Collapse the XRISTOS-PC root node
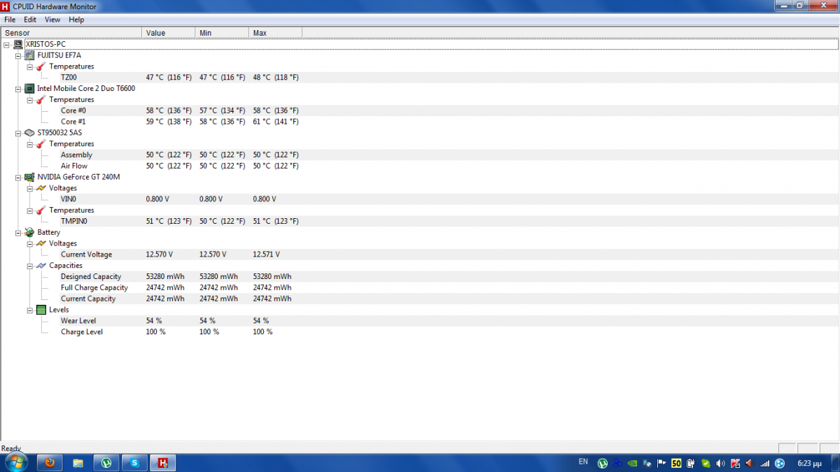 [x=7, y=44]
